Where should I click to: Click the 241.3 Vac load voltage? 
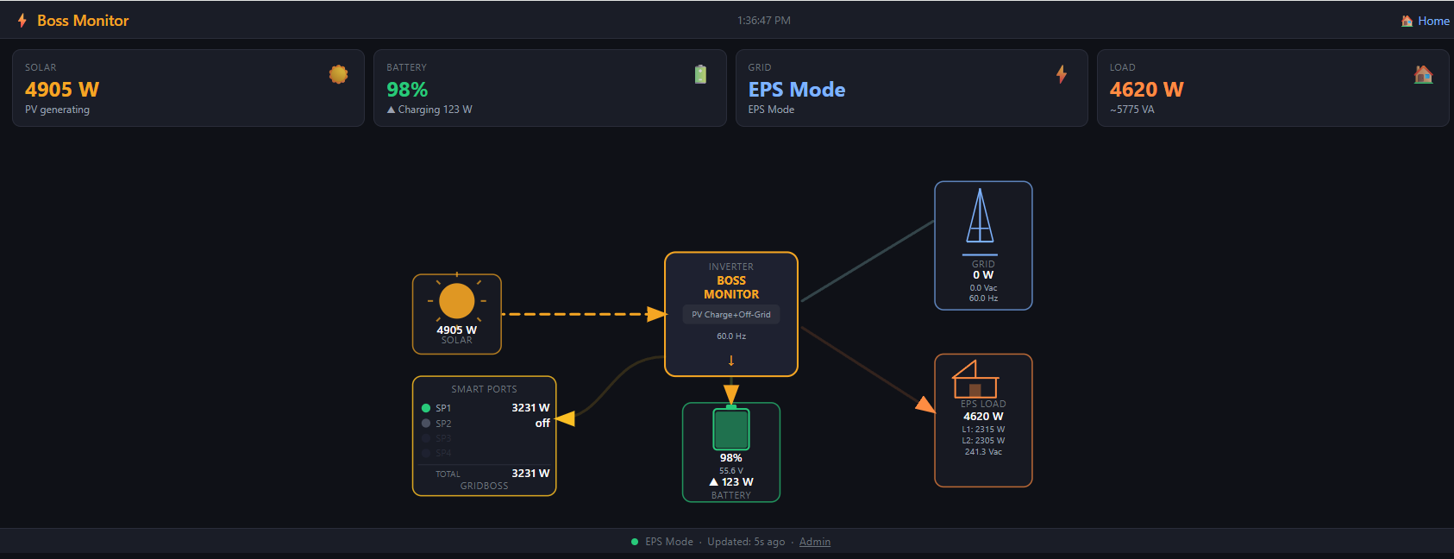pos(983,452)
